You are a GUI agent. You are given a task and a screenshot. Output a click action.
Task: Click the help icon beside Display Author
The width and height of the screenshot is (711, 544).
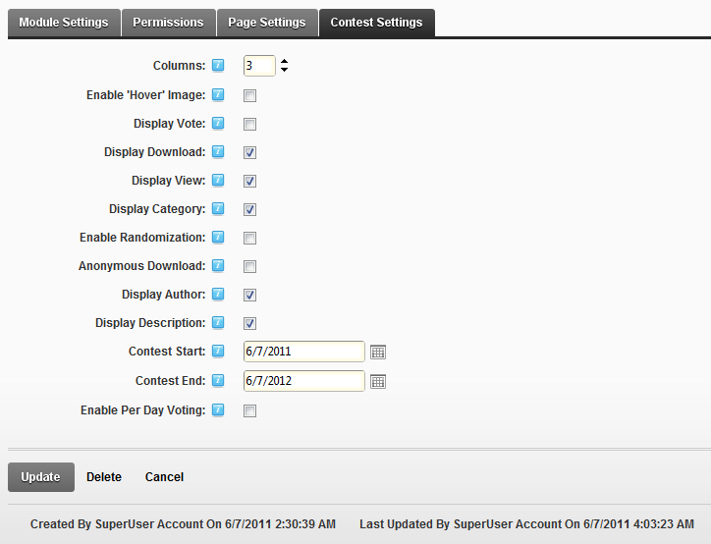(x=218, y=295)
